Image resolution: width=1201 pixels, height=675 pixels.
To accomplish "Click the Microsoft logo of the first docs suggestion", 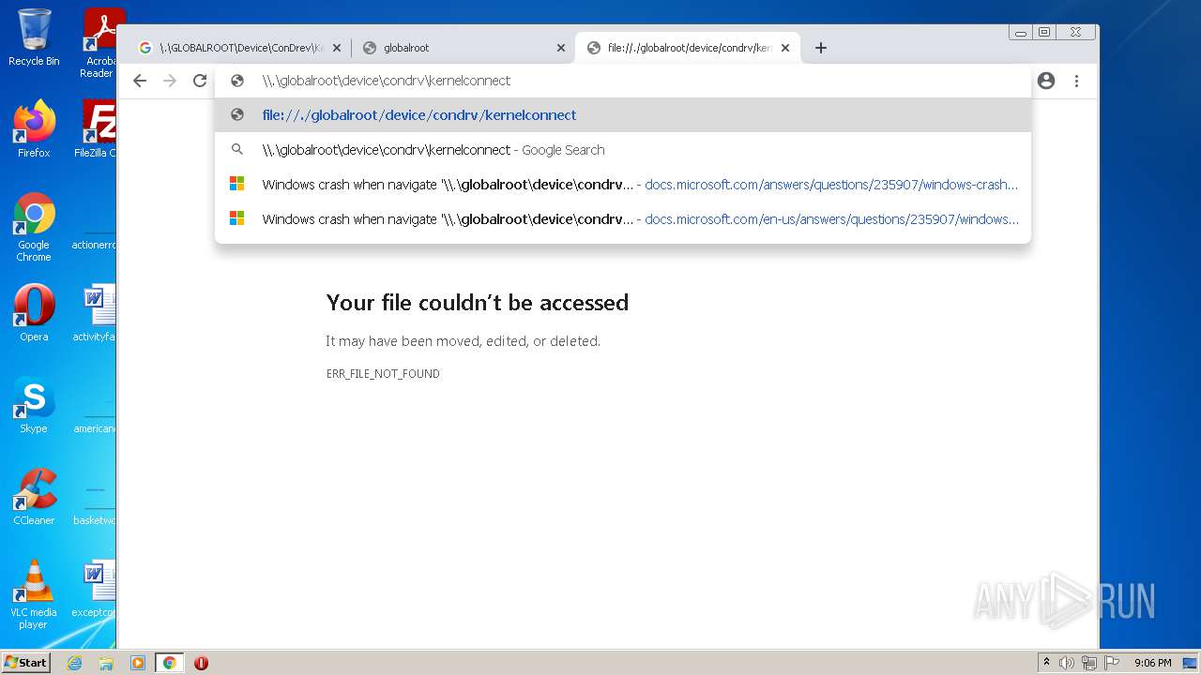I will click(x=237, y=184).
